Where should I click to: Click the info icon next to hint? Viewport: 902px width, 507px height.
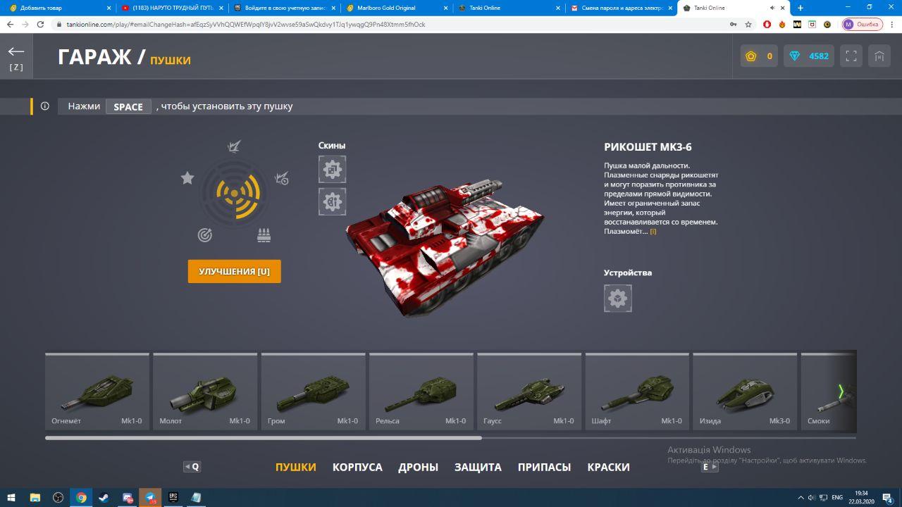tap(45, 106)
